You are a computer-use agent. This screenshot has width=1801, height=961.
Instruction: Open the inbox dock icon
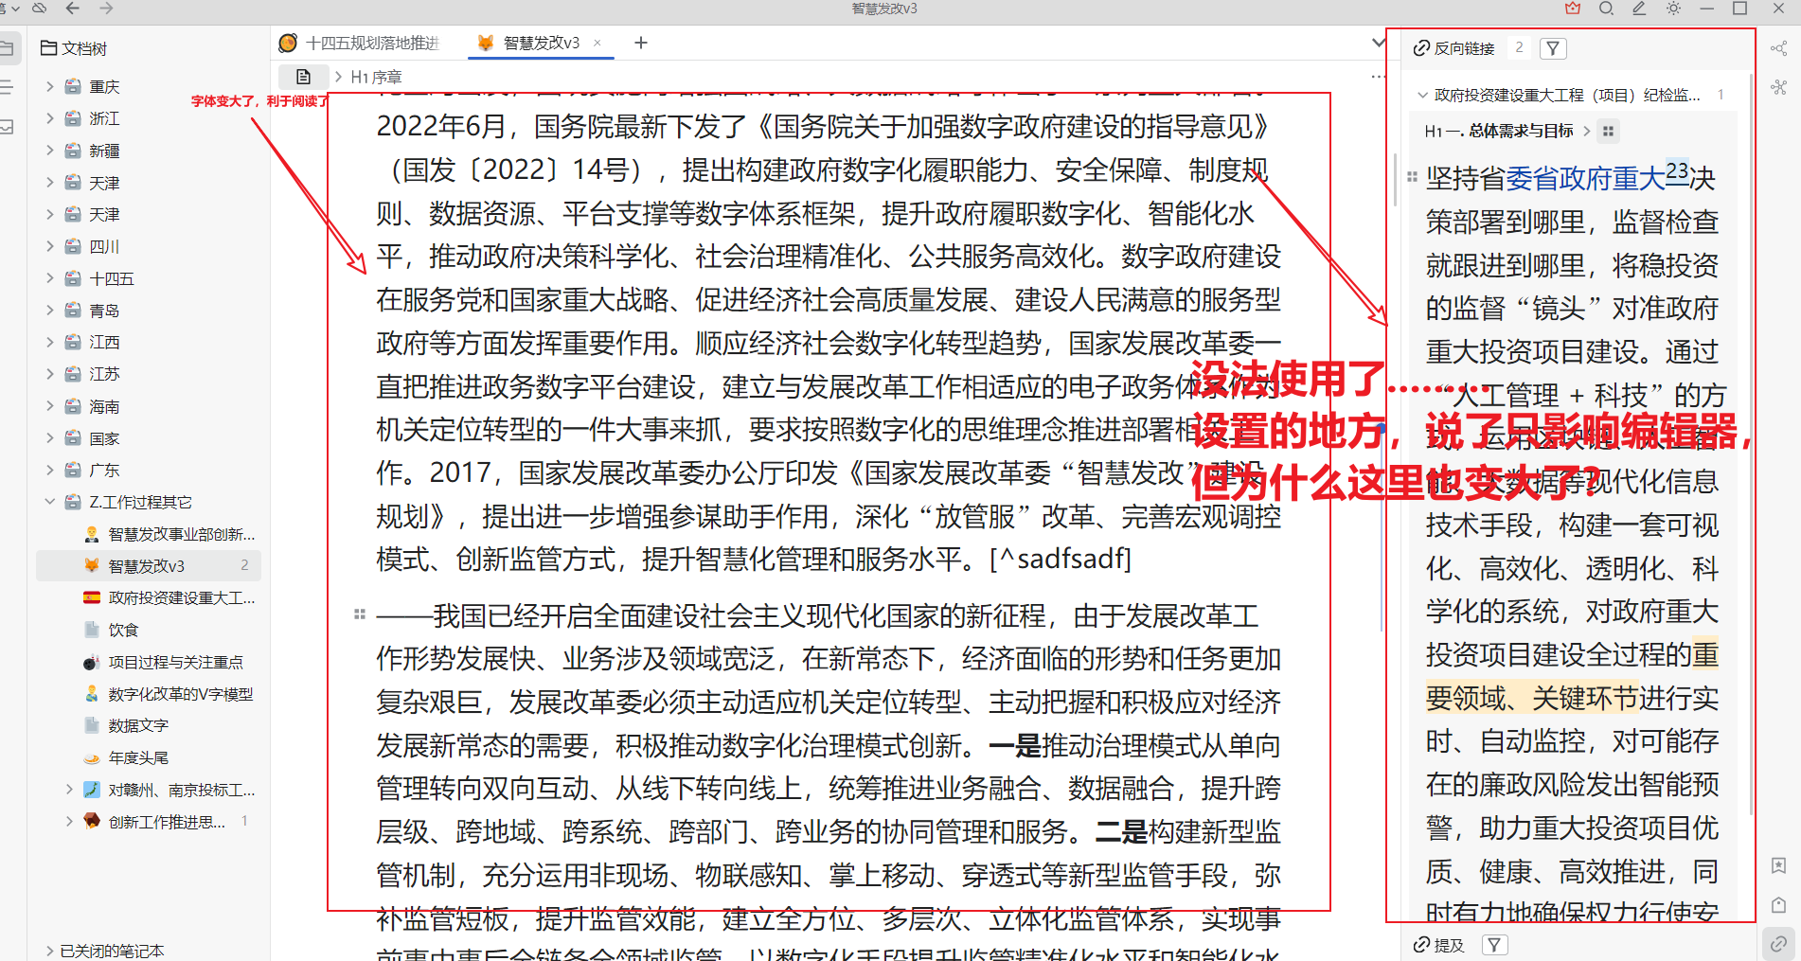[x=7, y=127]
